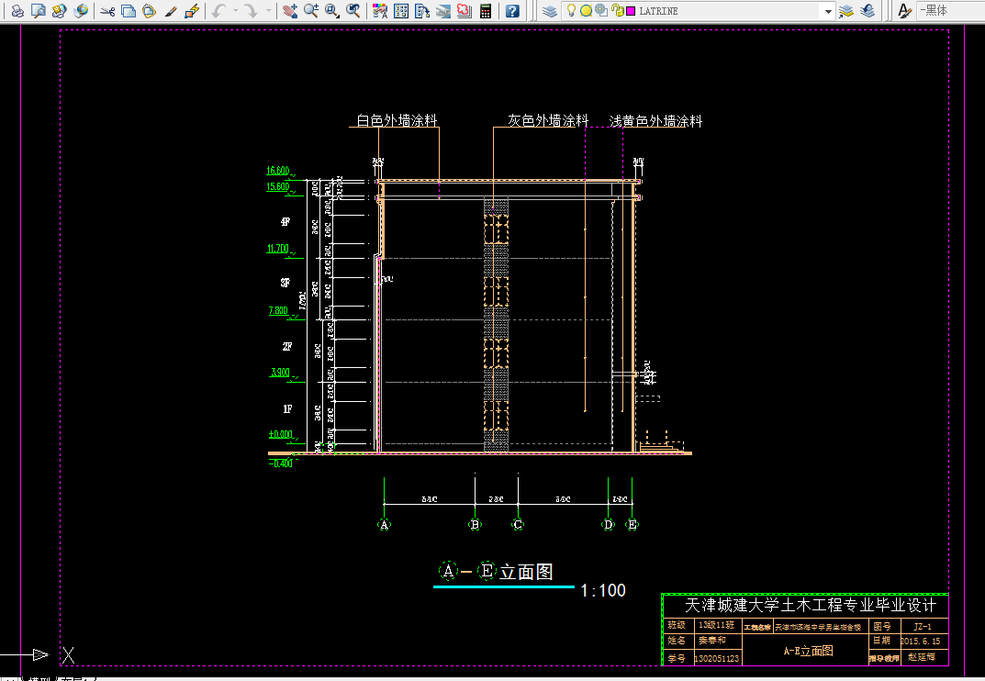This screenshot has height=681, width=985.
Task: Toggle viewport freeze for LATRINE layer
Action: pyautogui.click(x=601, y=11)
